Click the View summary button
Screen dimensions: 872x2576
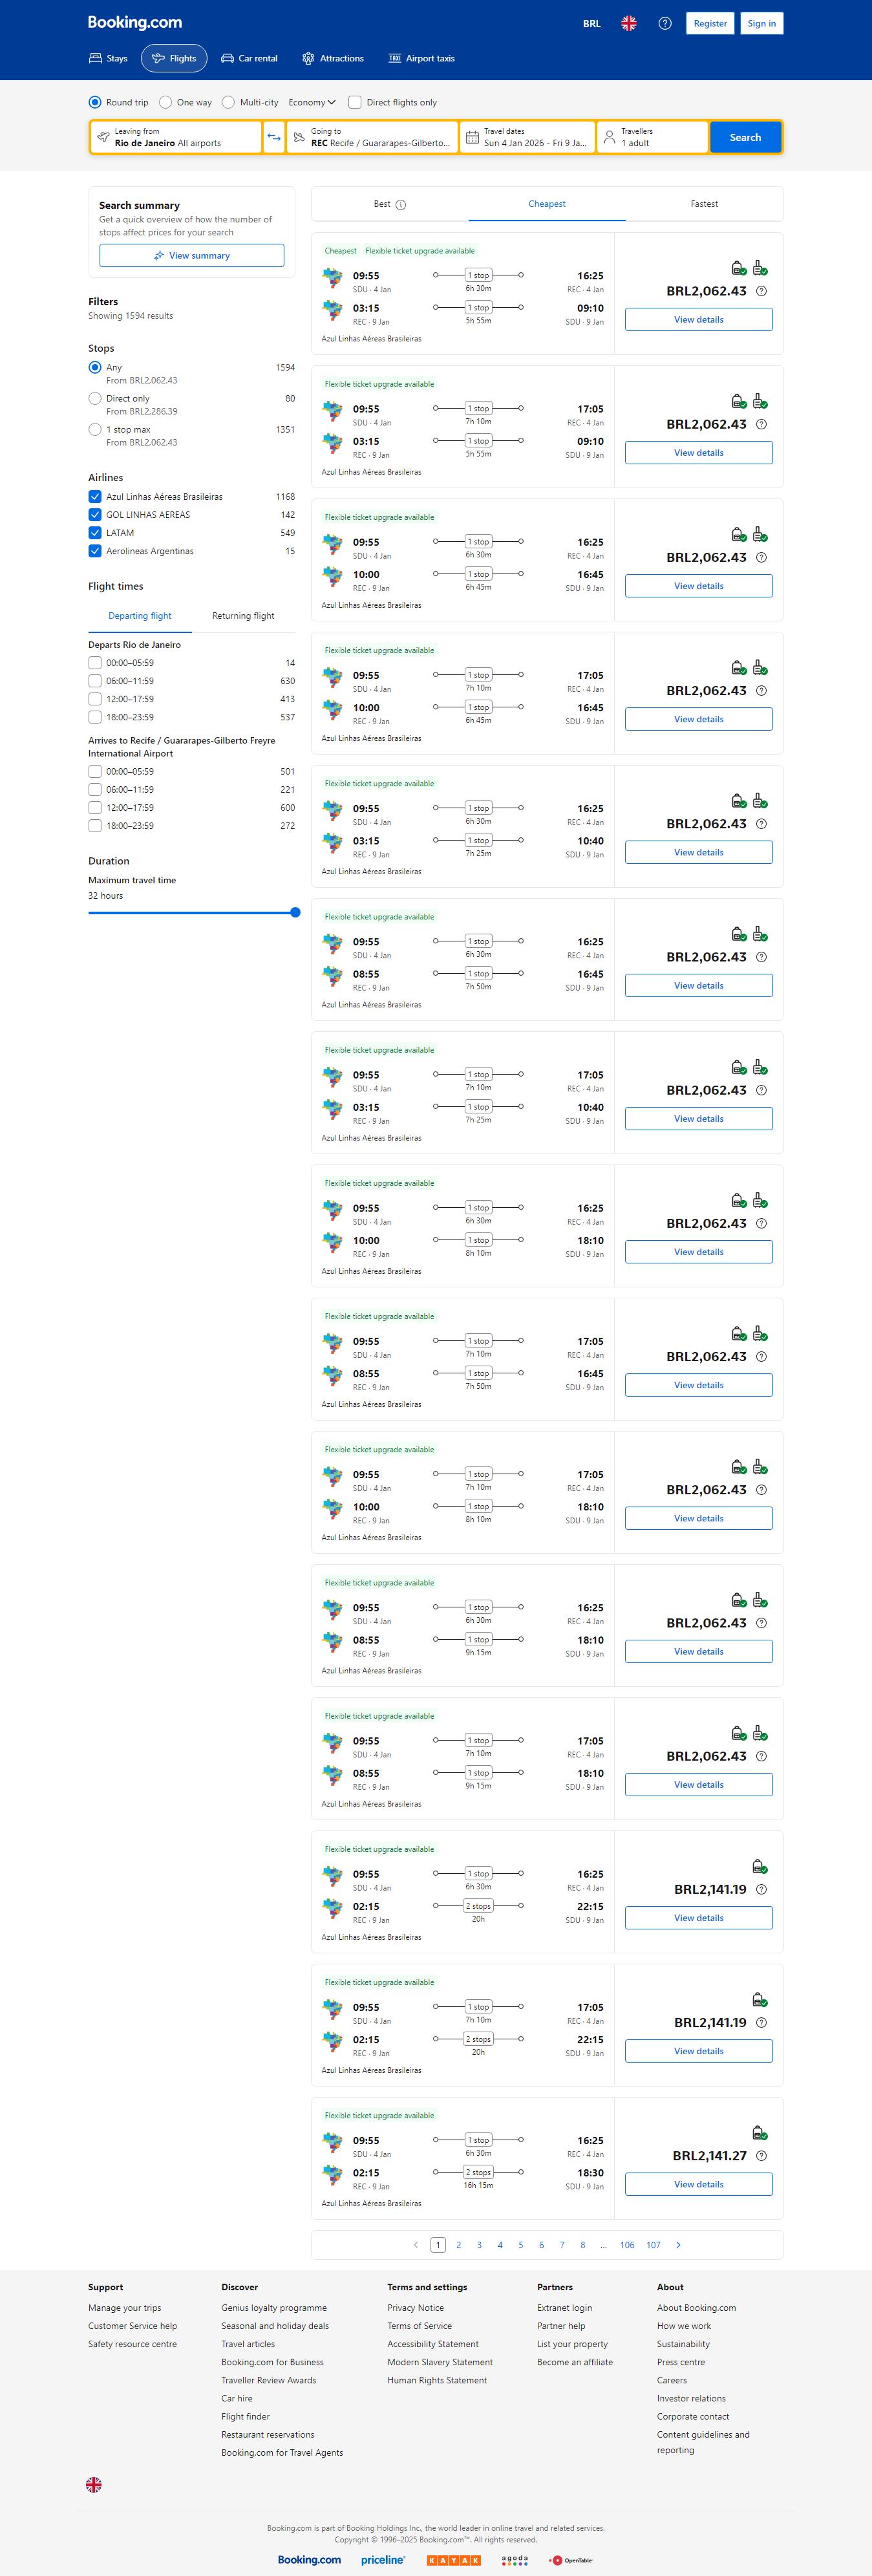pos(191,256)
